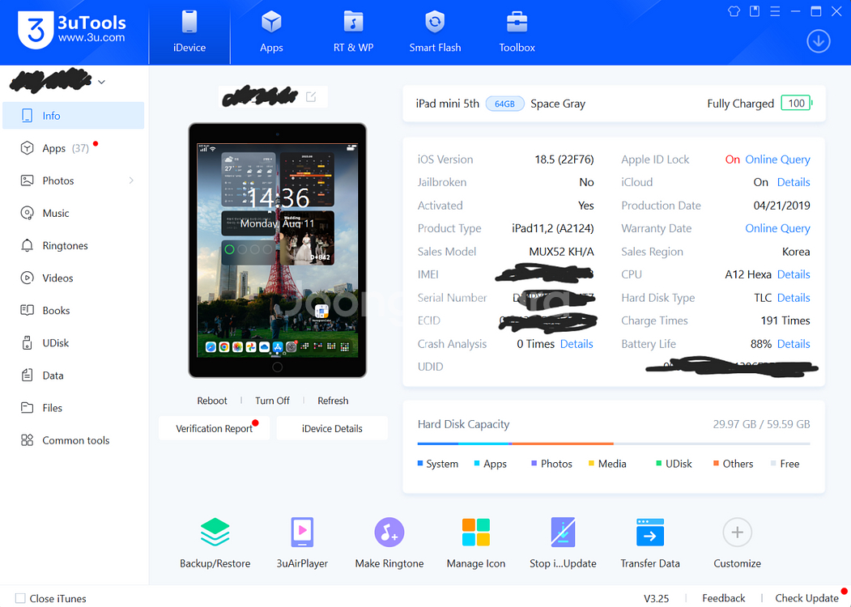Screen dimensions: 851x607
Task: Click Details link for Hard Disk Type
Action: tap(794, 298)
